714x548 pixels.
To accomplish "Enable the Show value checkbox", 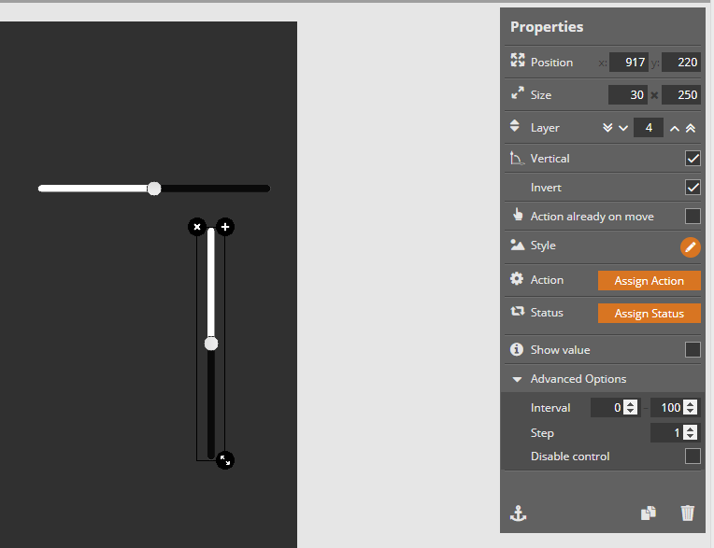I will (693, 350).
